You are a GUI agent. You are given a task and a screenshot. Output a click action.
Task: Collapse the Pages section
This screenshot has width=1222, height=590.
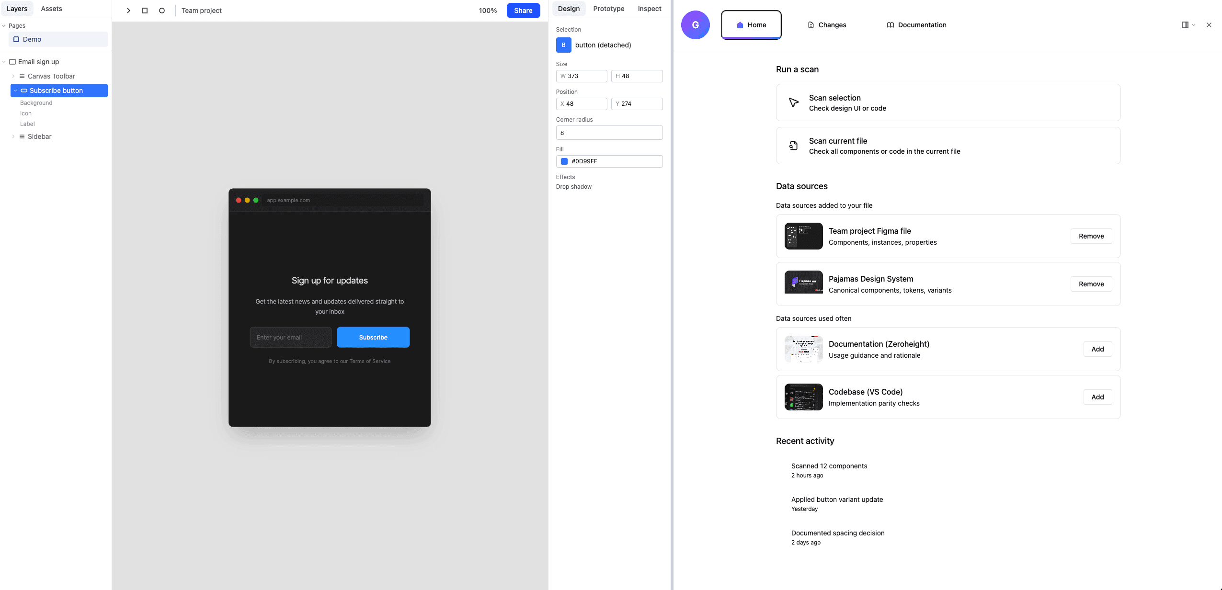point(4,26)
